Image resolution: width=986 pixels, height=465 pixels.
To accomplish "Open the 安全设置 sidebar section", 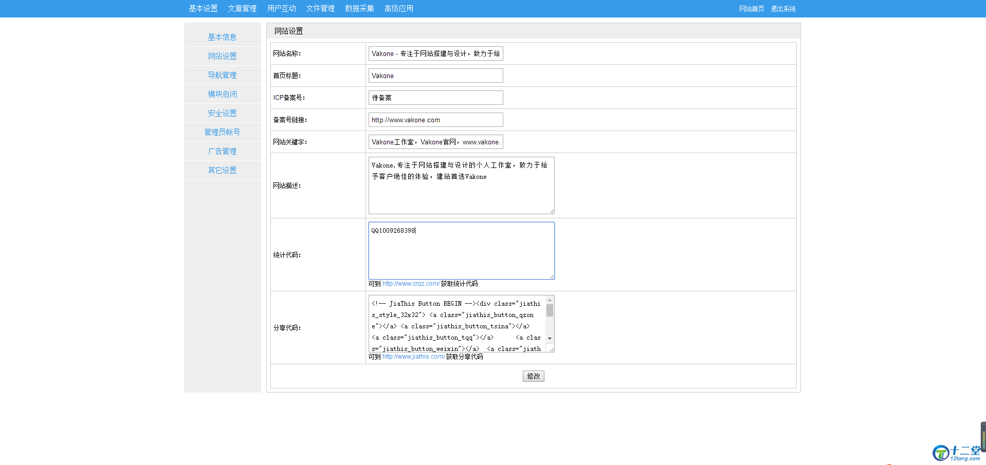I will point(222,113).
